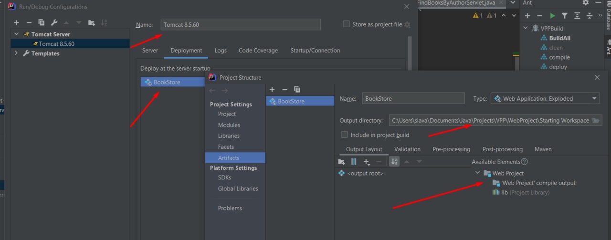Open help icon beside Available Elements
The width and height of the screenshot is (611, 240).
point(525,162)
